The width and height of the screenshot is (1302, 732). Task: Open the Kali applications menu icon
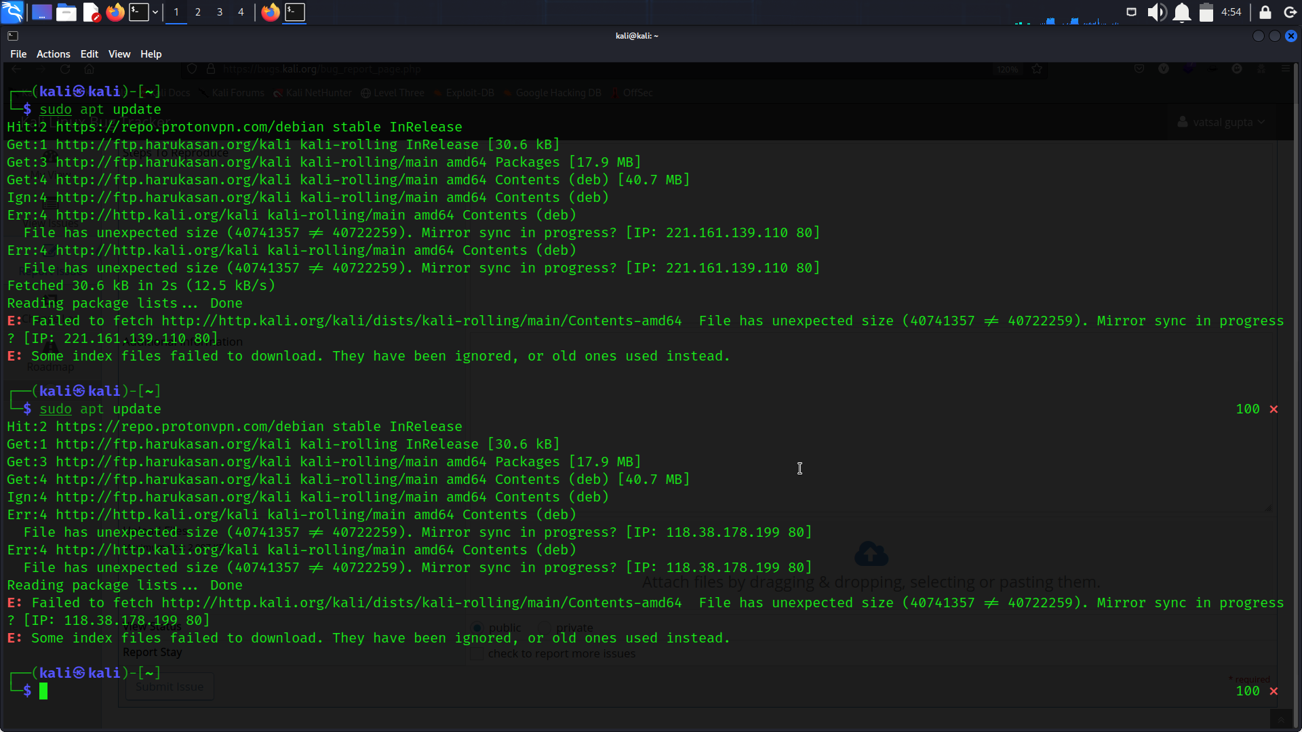12,12
